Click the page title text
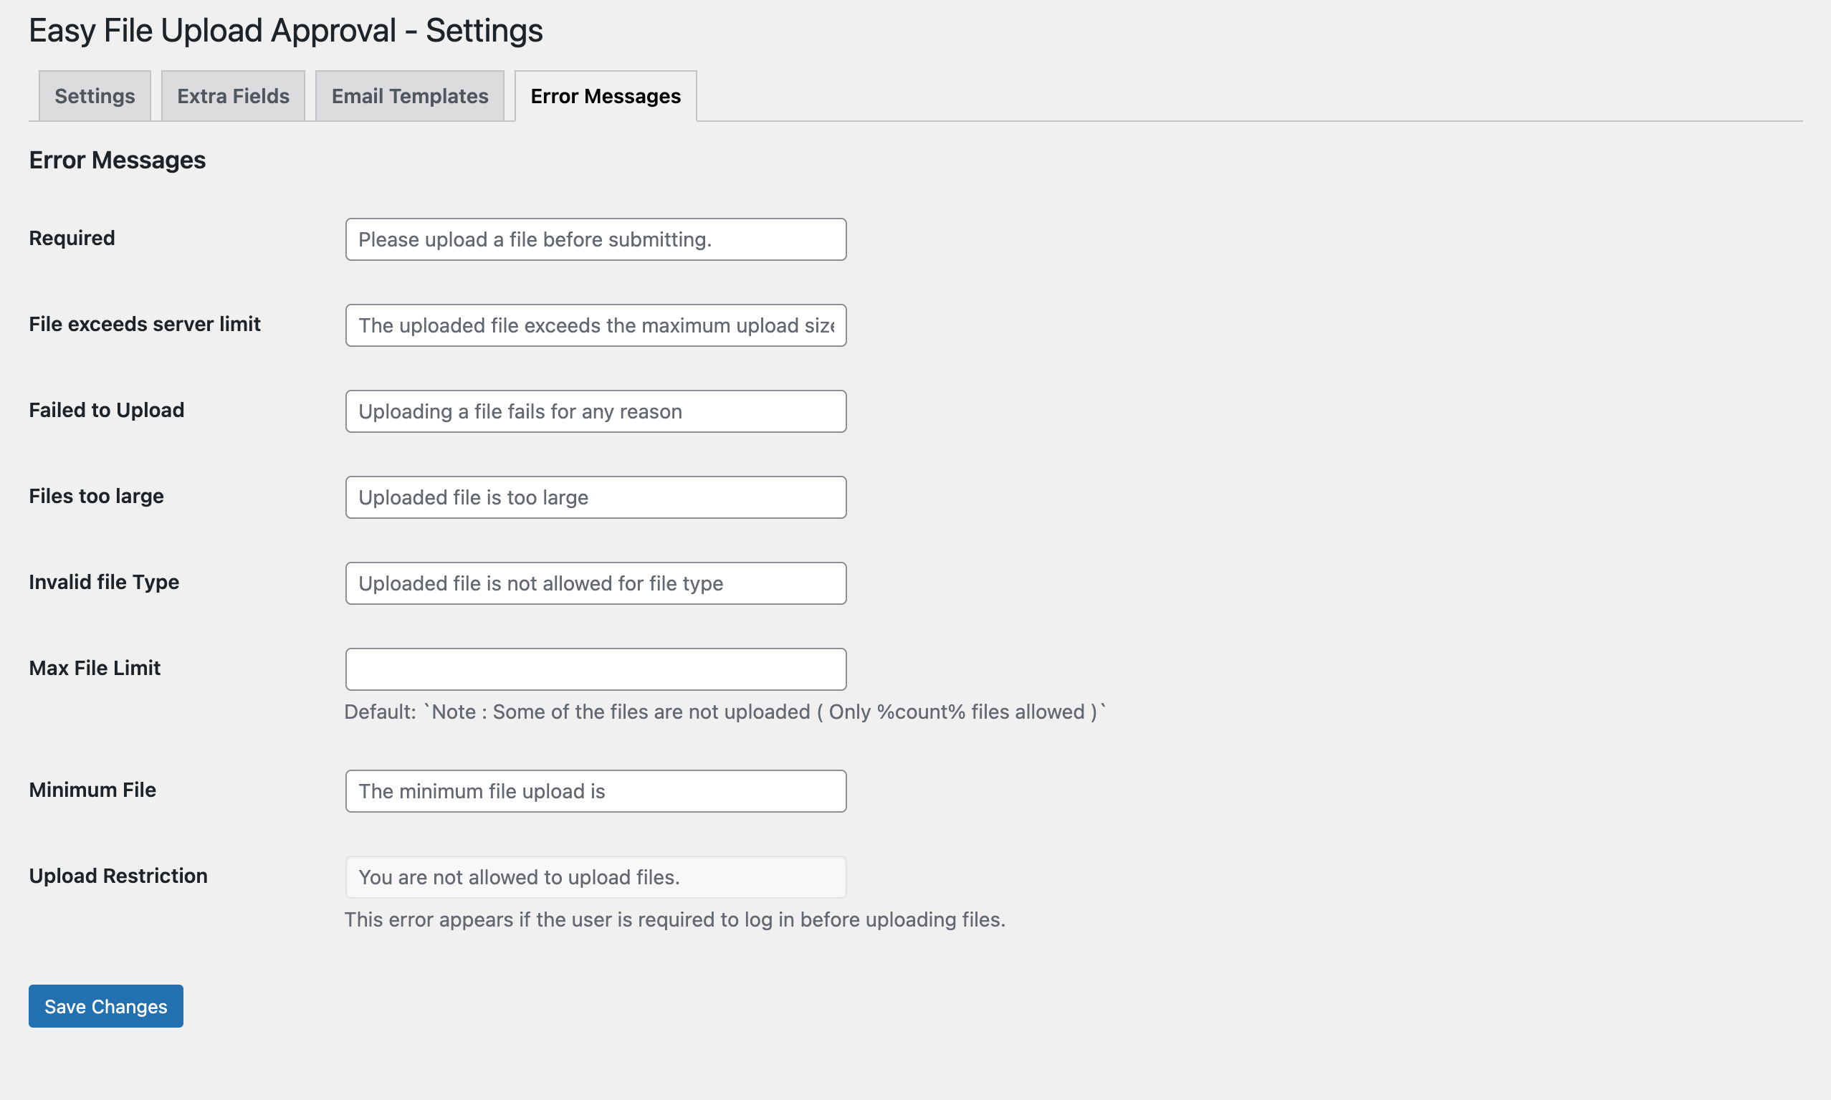The image size is (1831, 1100). [x=285, y=29]
